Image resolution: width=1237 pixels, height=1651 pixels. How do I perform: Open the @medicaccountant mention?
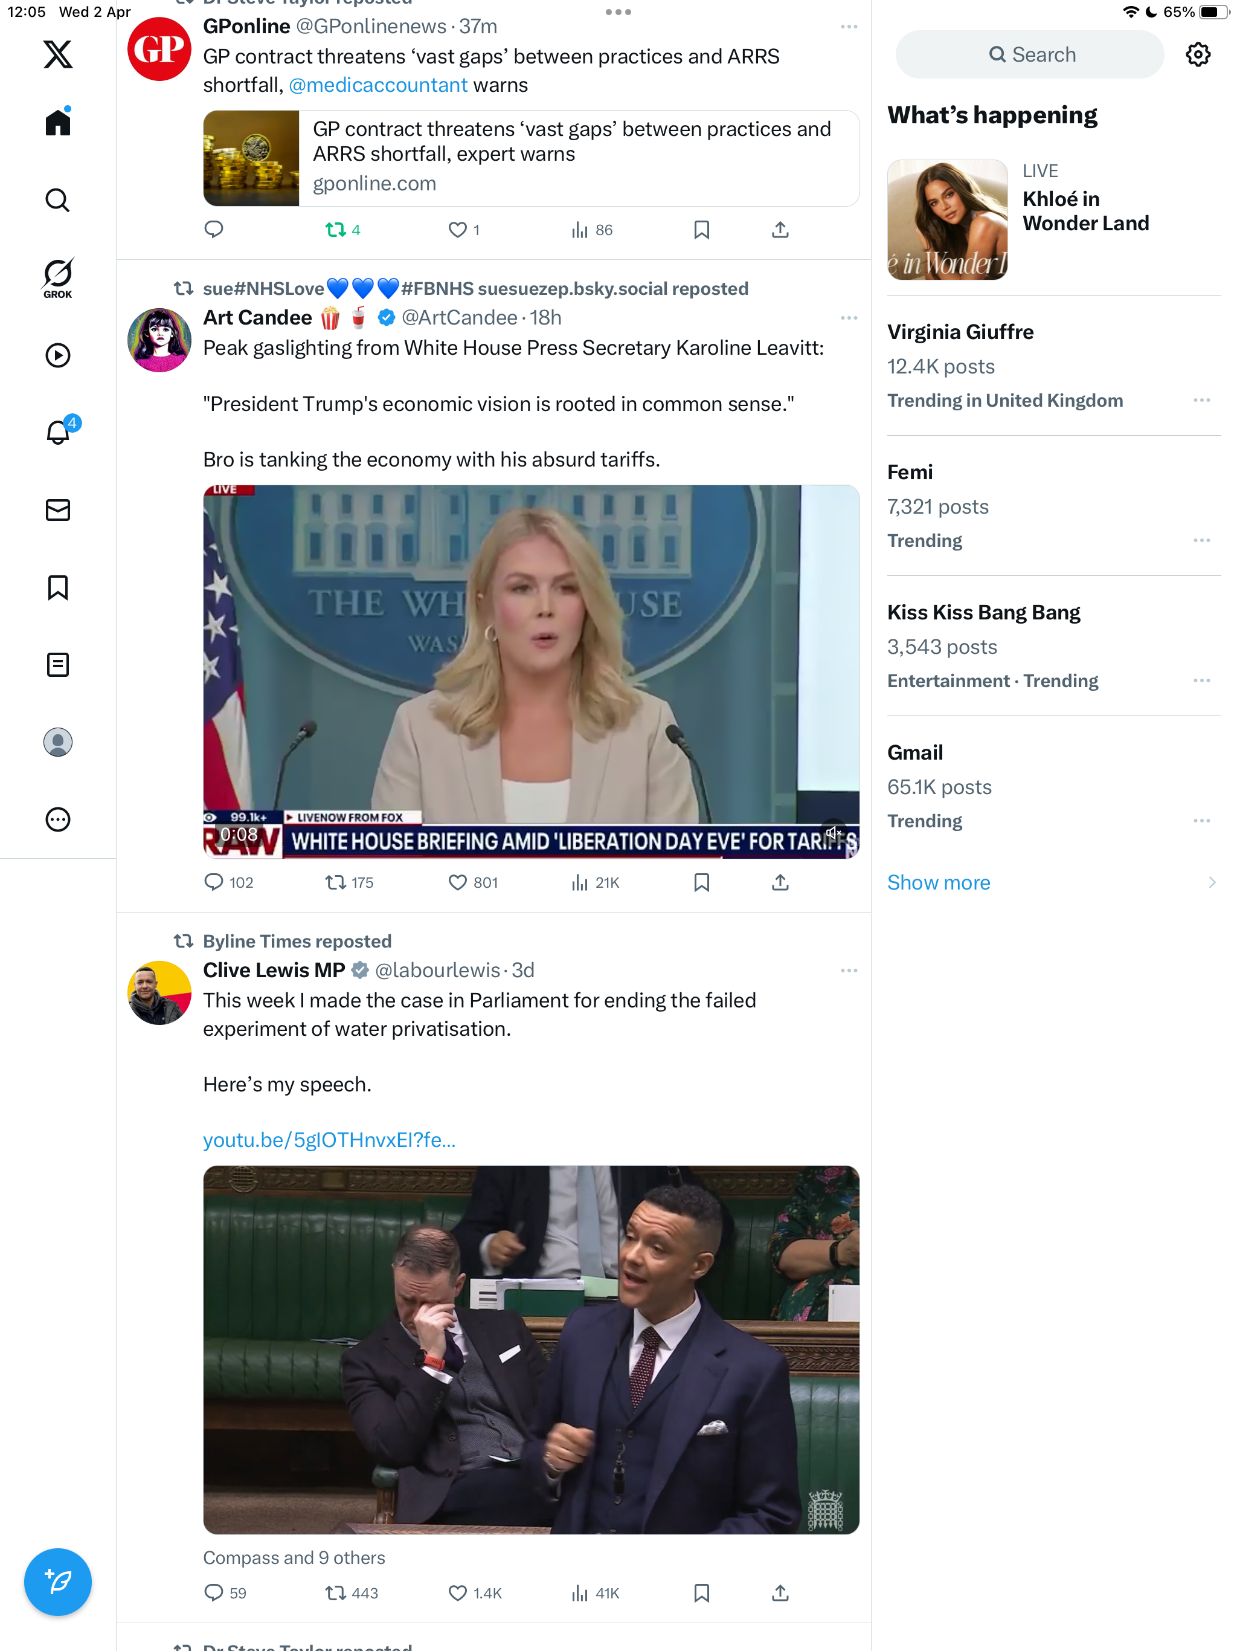click(x=378, y=85)
